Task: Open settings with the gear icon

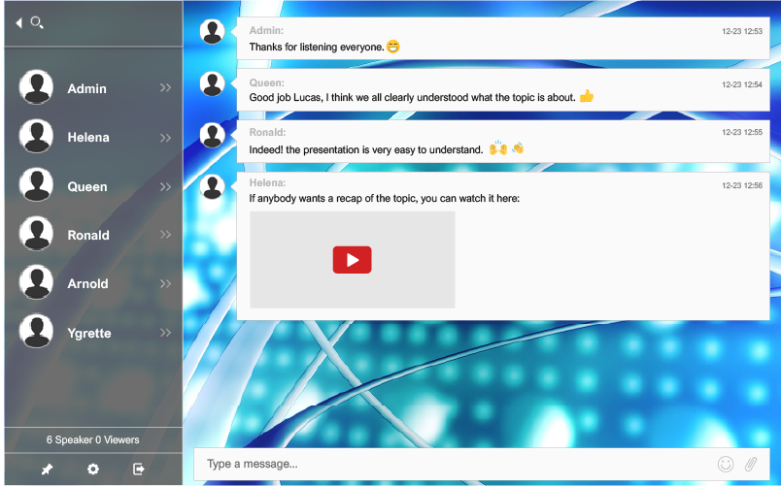Action: pyautogui.click(x=93, y=470)
